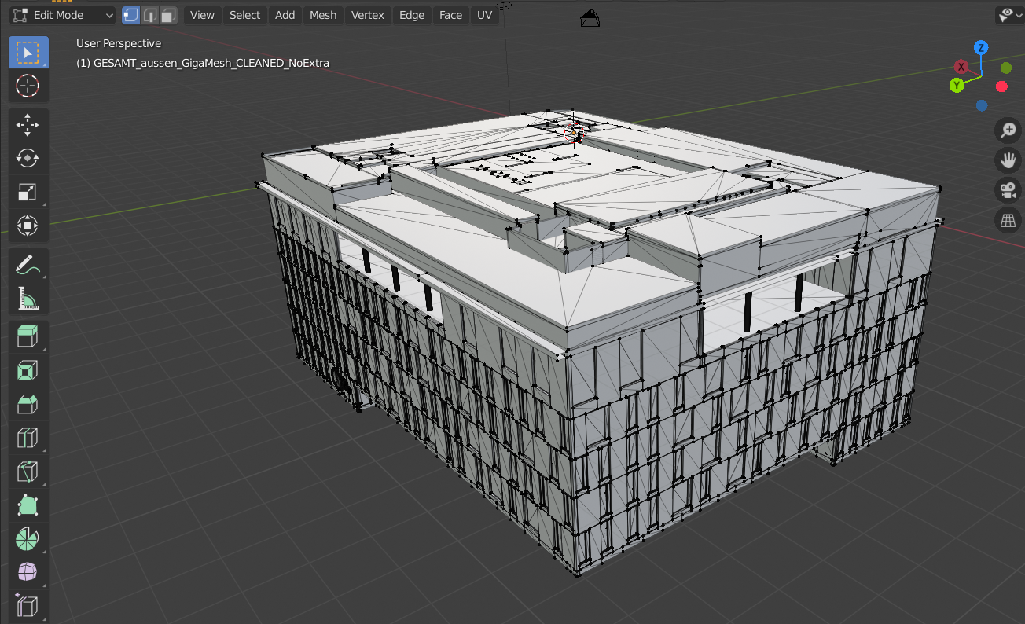Select the Edge Slide tool
This screenshot has height=624, width=1025.
[x=28, y=607]
